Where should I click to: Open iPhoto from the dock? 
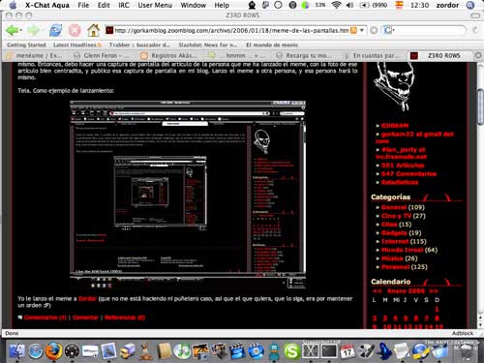(200, 351)
